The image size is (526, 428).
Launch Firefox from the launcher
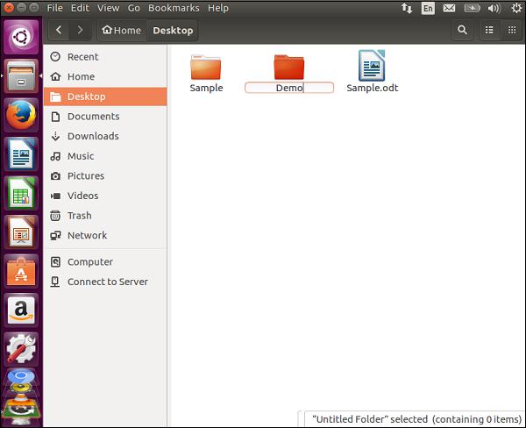point(21,115)
